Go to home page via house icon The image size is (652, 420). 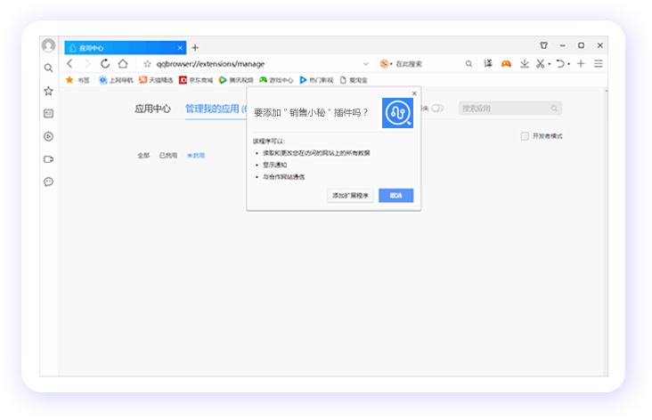(x=123, y=63)
